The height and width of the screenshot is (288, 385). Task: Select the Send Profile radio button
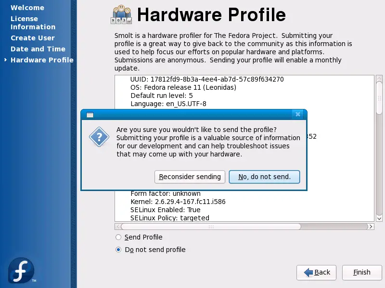(118, 237)
